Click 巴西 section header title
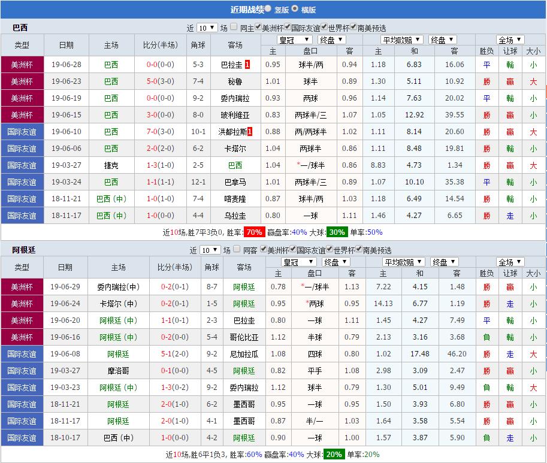Image resolution: width=547 pixels, height=463 pixels. [20, 28]
